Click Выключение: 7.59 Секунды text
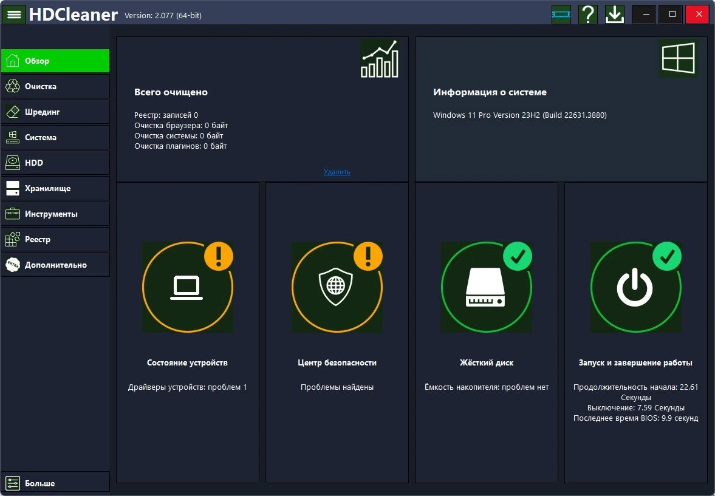 tap(635, 408)
